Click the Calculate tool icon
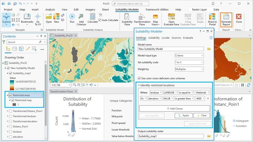This screenshot has height=142, width=253. (x=93, y=17)
